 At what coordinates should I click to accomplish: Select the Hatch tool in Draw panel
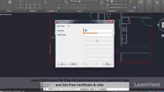[x=20, y=8]
